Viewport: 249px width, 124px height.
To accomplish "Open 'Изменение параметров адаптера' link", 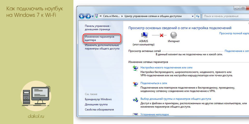I will pyautogui.click(x=100, y=38).
